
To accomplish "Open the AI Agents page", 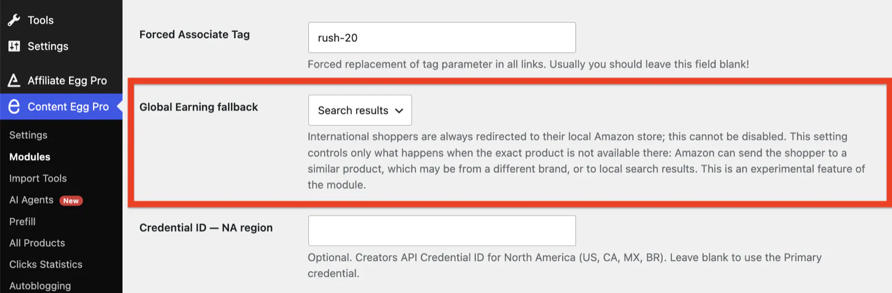I will coord(31,200).
